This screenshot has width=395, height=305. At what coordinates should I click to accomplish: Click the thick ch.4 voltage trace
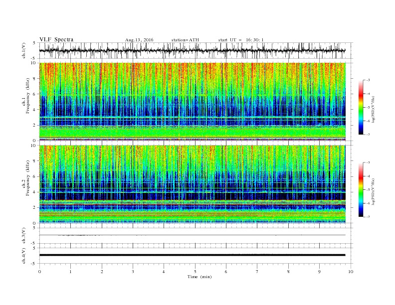pyautogui.click(x=192, y=255)
